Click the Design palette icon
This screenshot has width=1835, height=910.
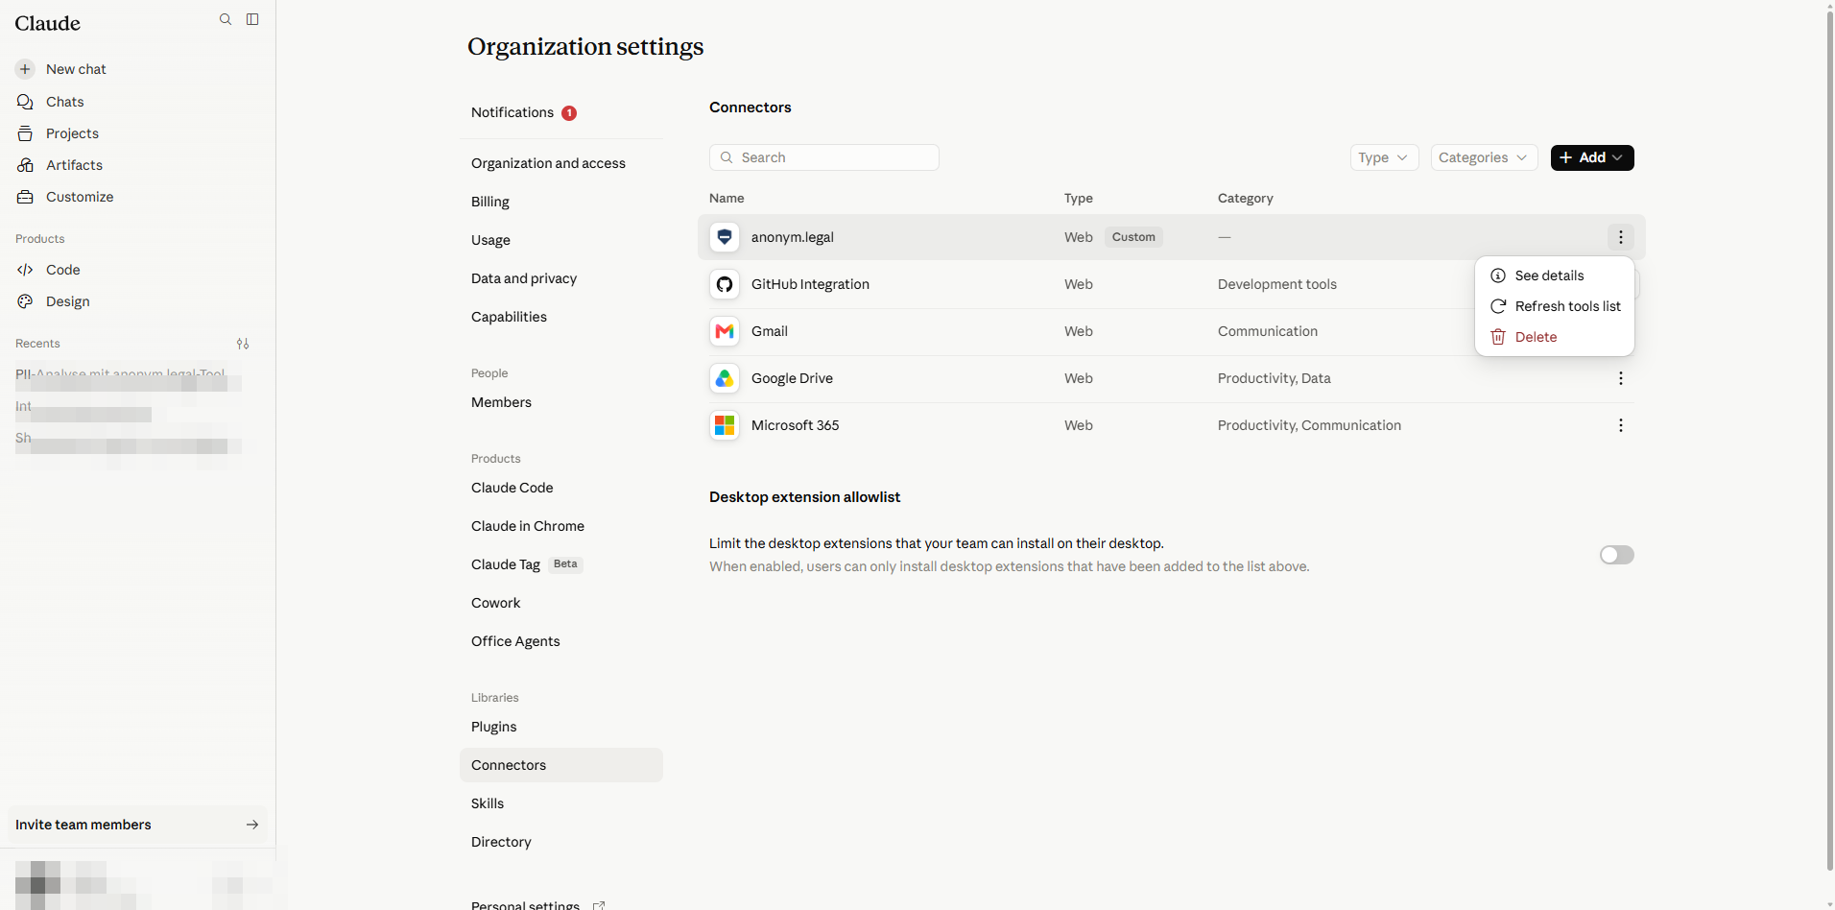coord(25,301)
